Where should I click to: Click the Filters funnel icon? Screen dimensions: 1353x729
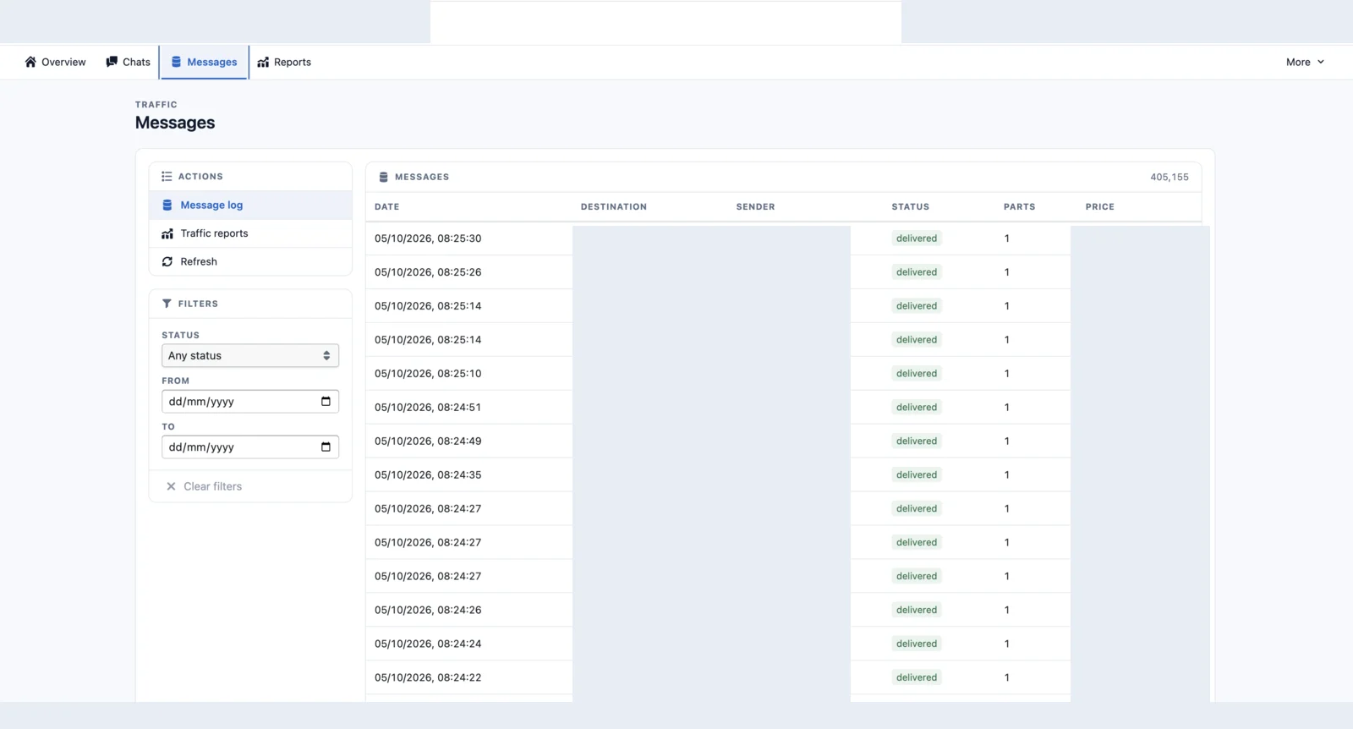pyautogui.click(x=167, y=304)
